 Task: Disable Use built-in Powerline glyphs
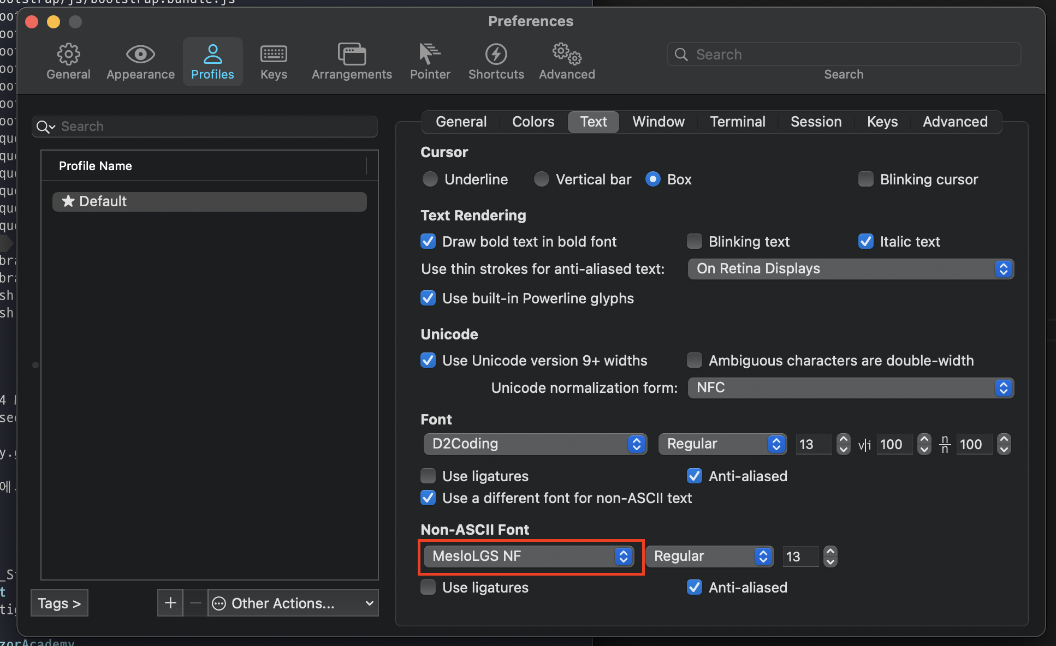tap(428, 298)
